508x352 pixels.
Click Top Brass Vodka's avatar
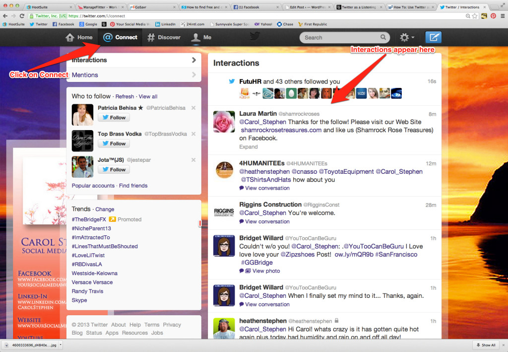82,141
